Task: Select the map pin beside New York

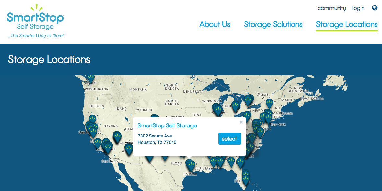Action: (268, 118)
